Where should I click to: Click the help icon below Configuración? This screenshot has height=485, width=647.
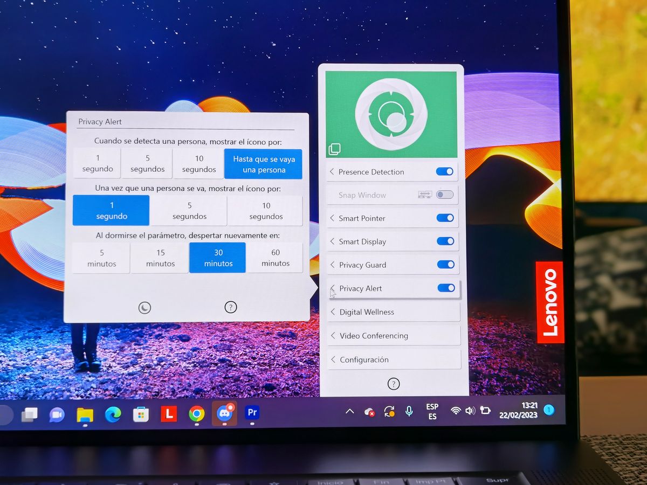(x=394, y=384)
